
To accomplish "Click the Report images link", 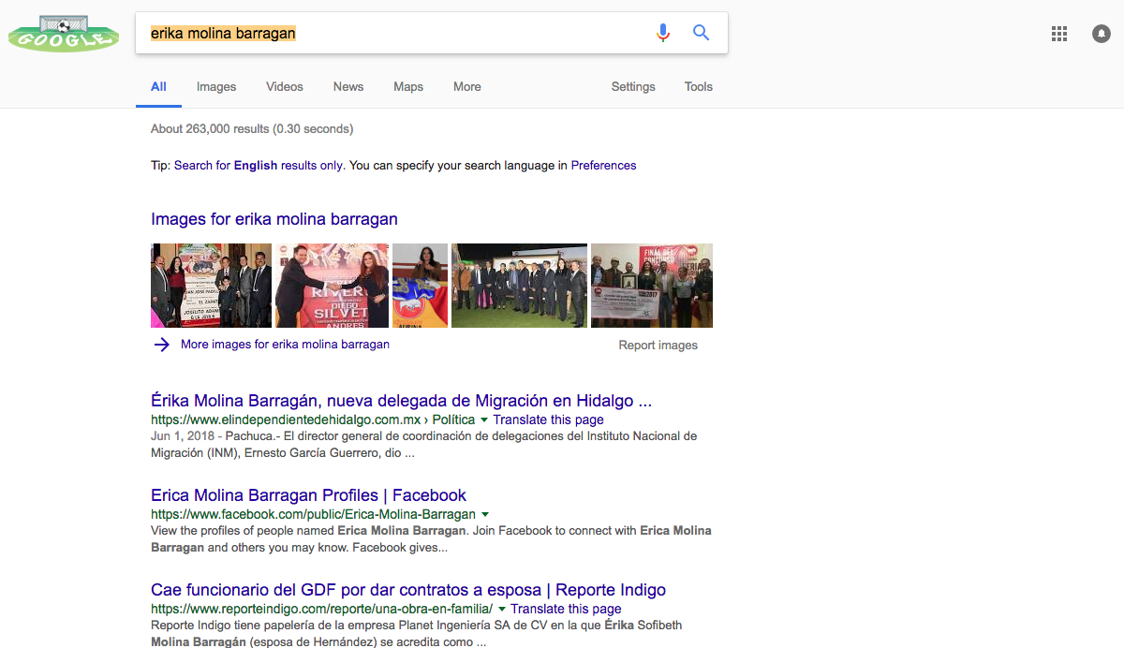I will coord(658,346).
